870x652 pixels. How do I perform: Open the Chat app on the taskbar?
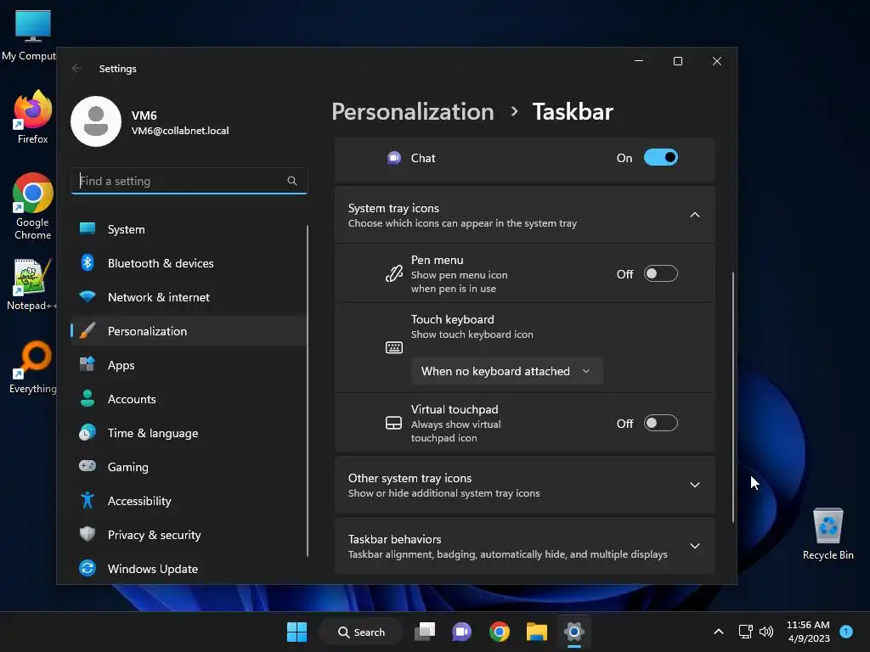pyautogui.click(x=461, y=632)
